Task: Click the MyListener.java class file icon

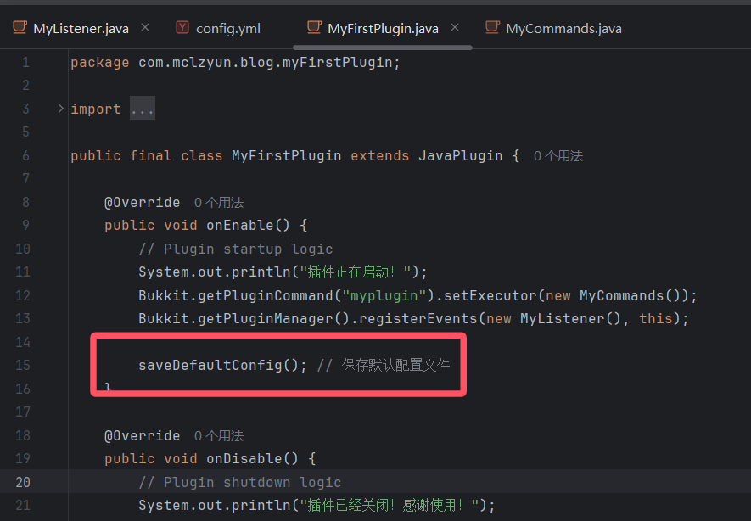Action: [x=20, y=27]
